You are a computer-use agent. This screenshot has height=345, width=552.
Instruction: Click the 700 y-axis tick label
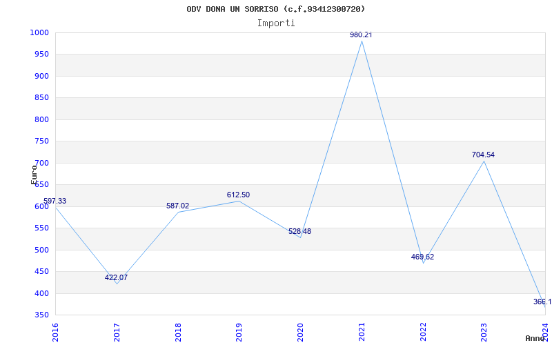(x=41, y=163)
